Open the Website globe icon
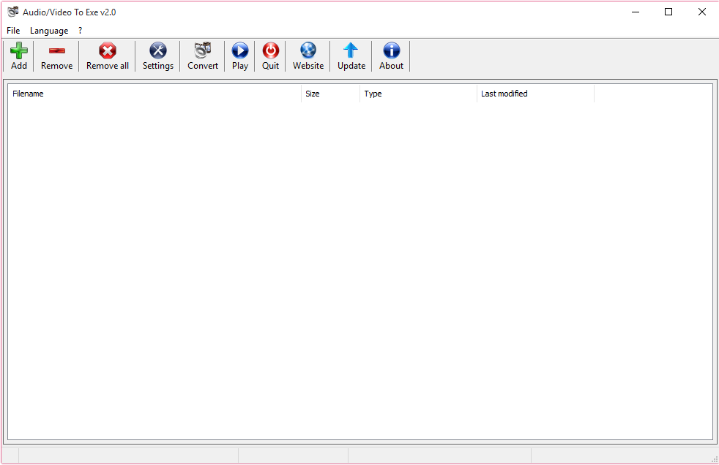This screenshot has height=465, width=719. [x=308, y=50]
